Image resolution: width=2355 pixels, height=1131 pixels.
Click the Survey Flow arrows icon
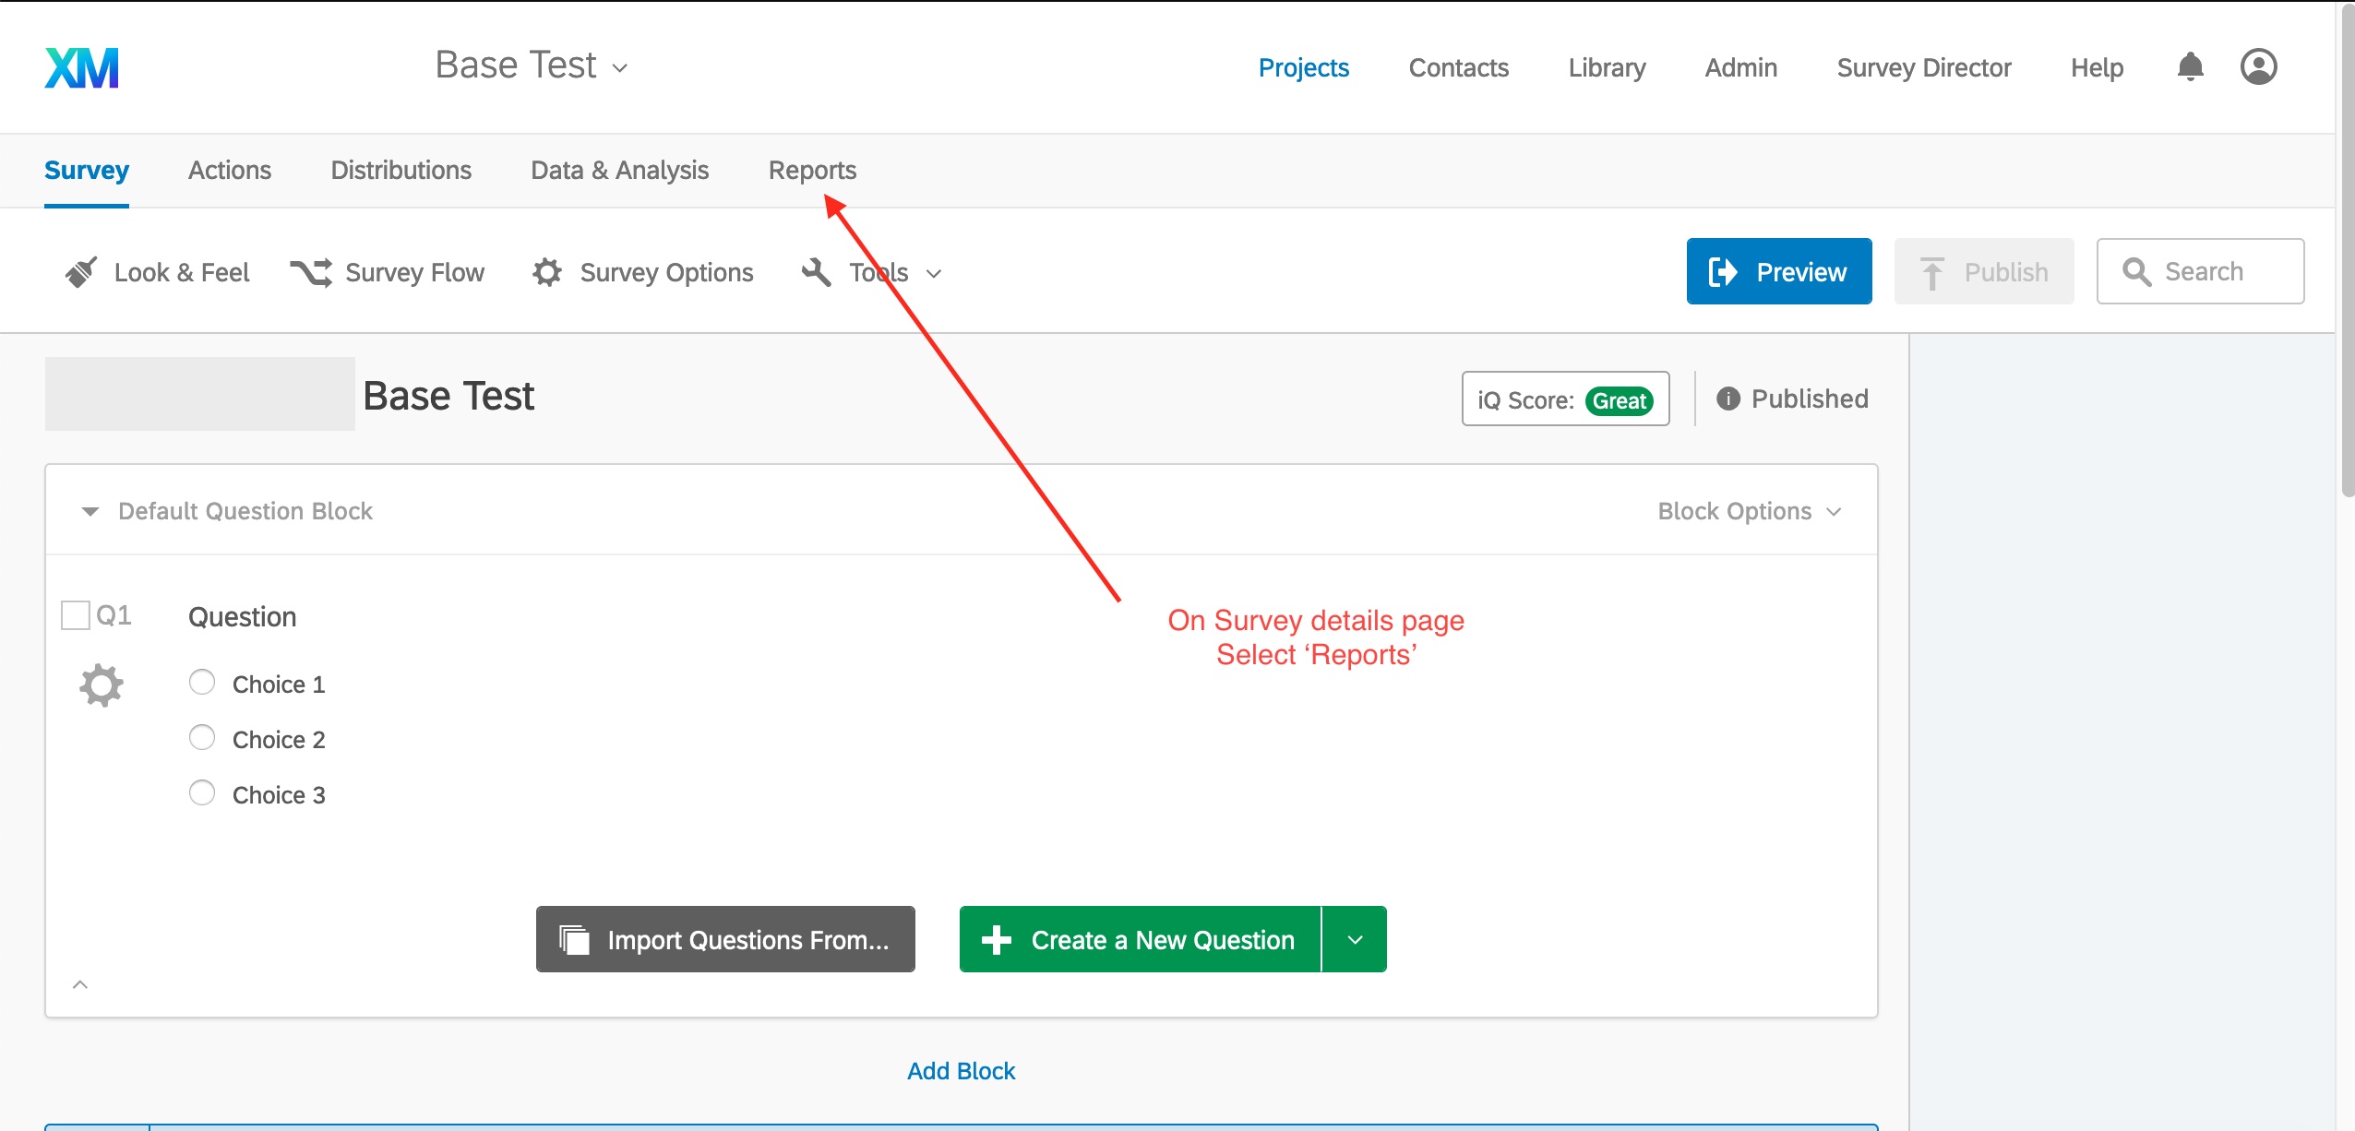tap(311, 272)
